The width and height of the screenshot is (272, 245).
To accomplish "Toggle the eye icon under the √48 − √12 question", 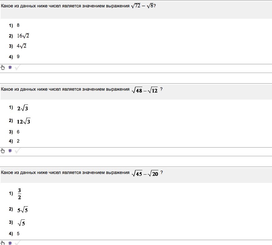I will (10, 151).
